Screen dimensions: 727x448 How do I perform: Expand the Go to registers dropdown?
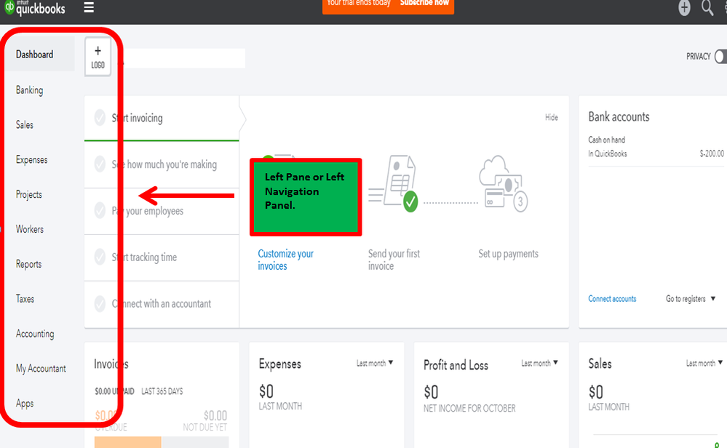point(691,299)
